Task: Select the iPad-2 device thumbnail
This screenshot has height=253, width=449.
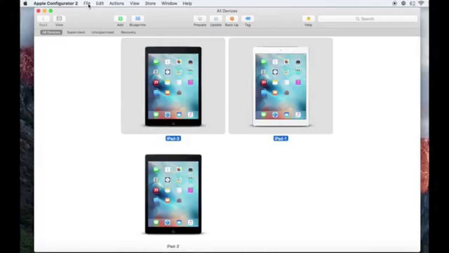Action: (x=173, y=194)
